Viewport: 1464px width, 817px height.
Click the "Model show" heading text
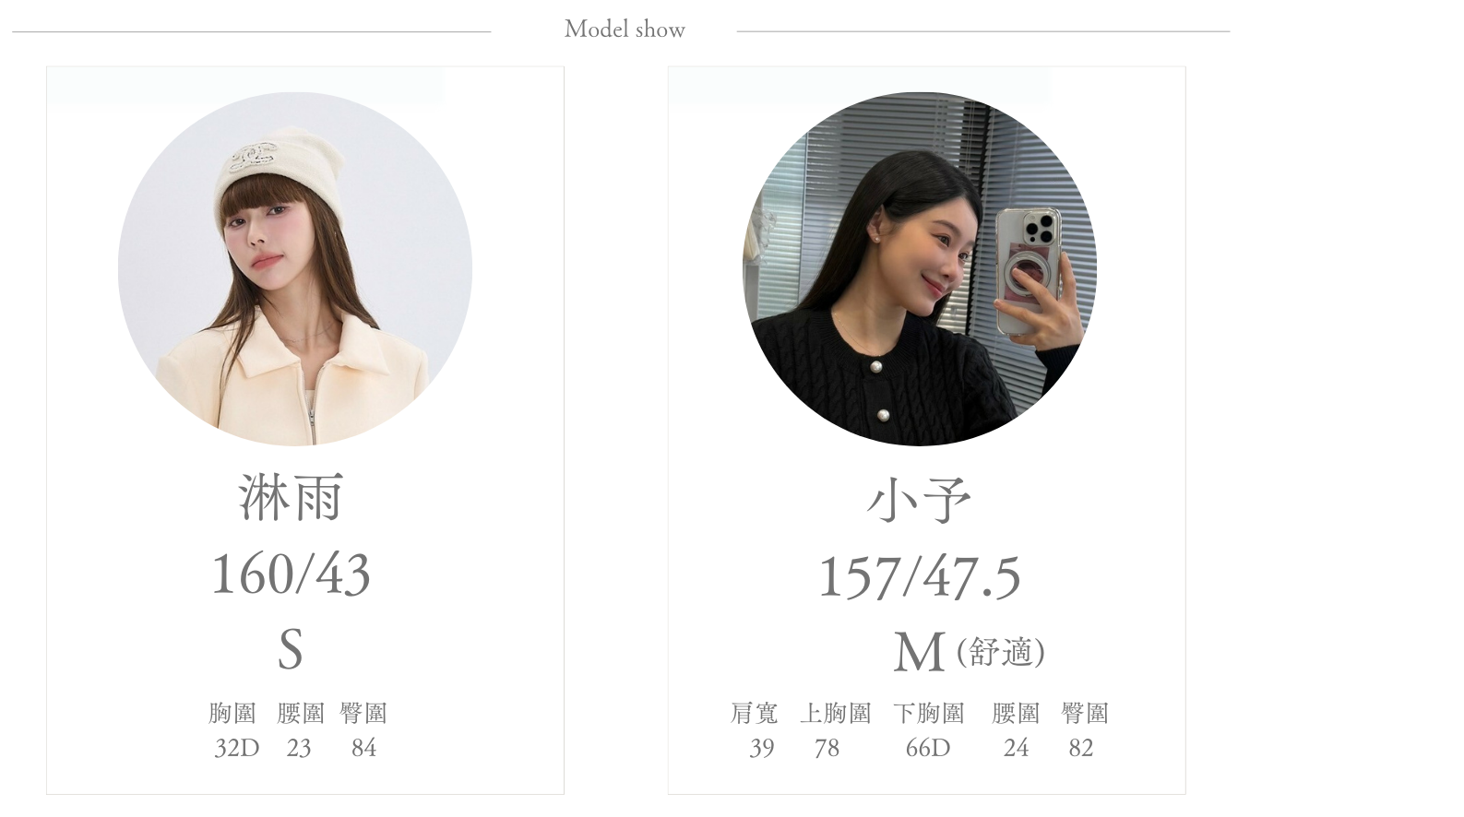[x=625, y=30]
